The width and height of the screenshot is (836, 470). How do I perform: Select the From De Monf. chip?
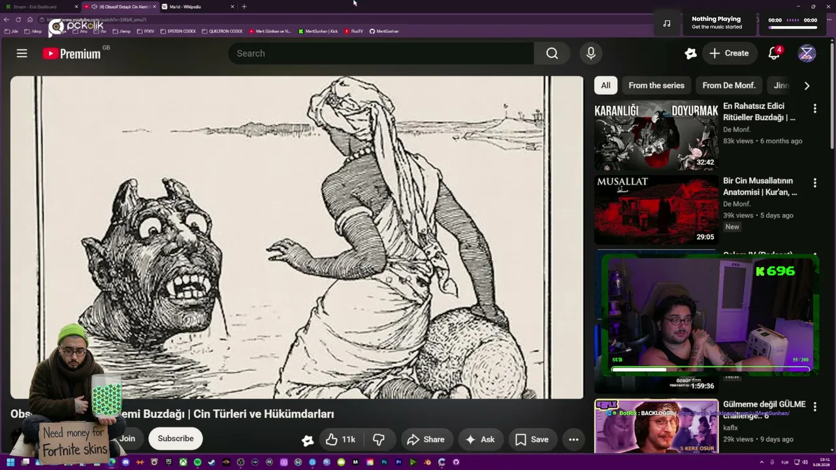pos(729,86)
